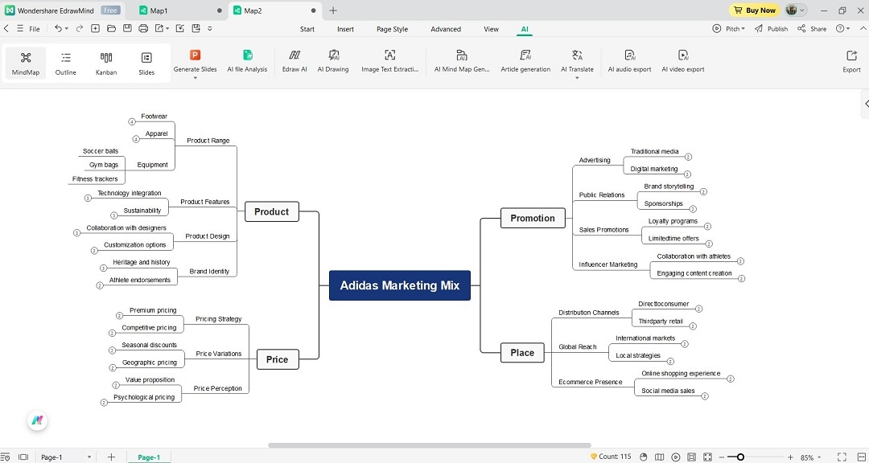
Task: Open Image Text Extraction tool
Action: click(389, 61)
